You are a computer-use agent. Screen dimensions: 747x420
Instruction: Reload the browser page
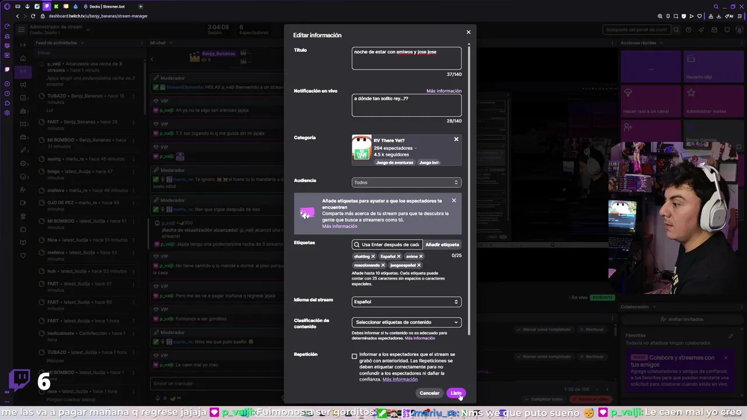tap(33, 16)
